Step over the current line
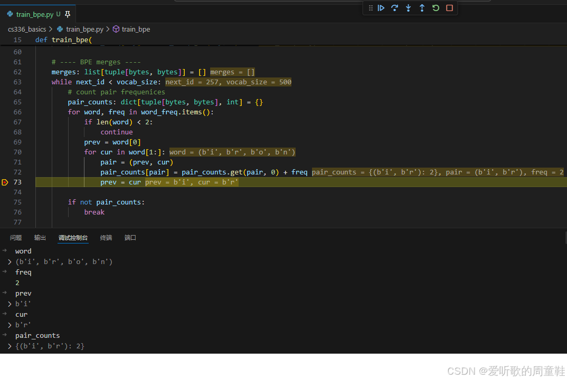 coord(394,8)
